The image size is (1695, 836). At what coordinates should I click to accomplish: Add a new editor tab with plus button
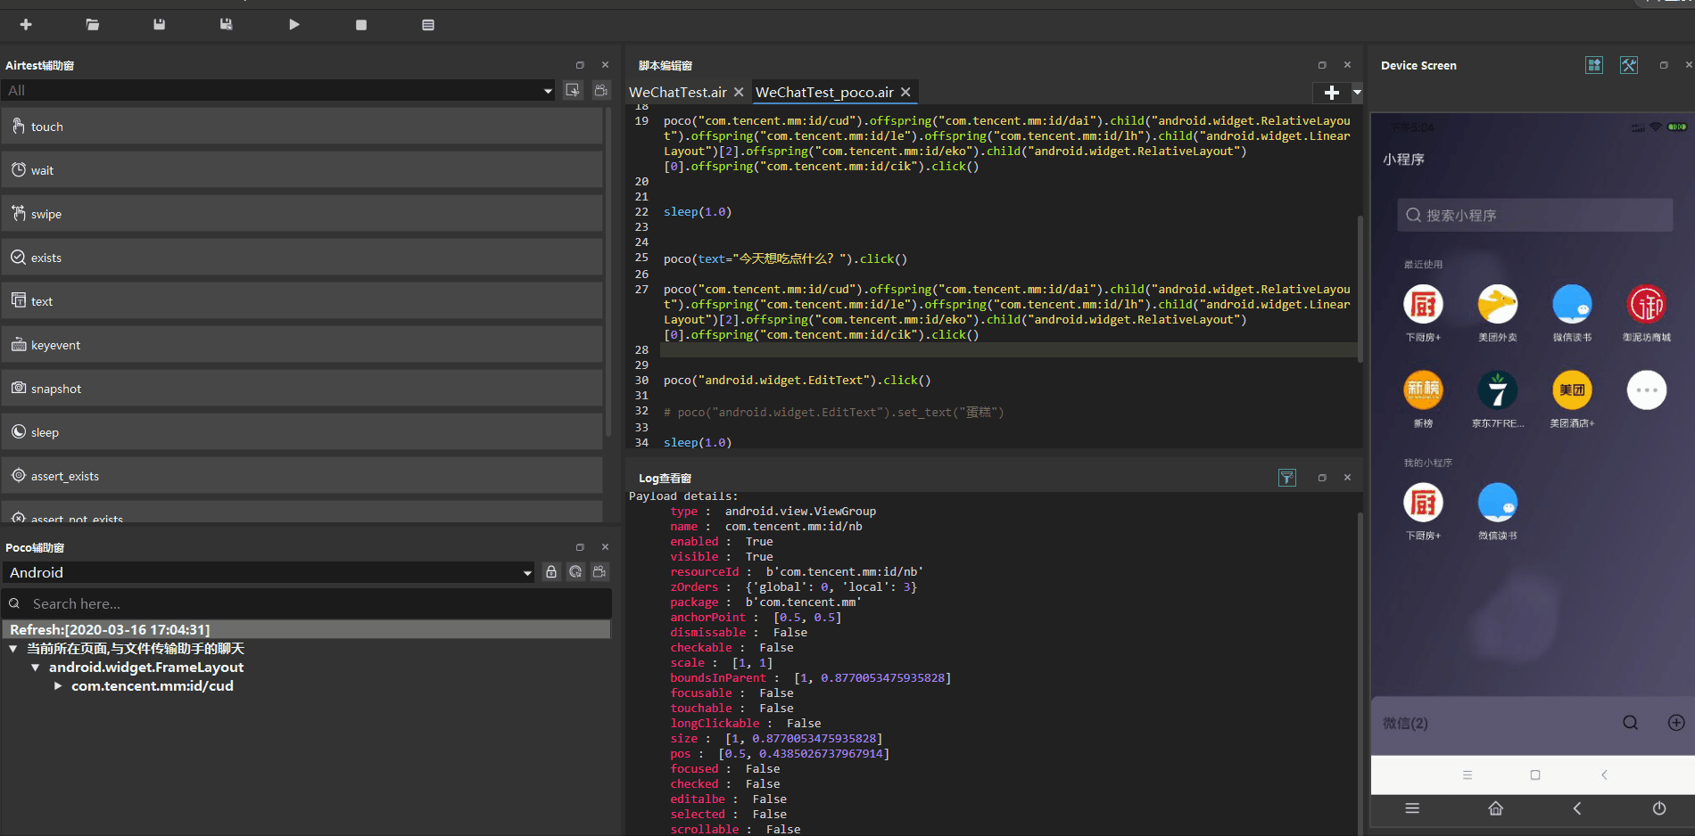(x=1332, y=93)
